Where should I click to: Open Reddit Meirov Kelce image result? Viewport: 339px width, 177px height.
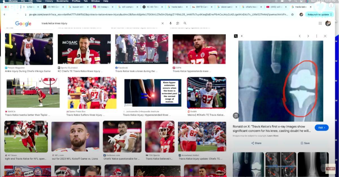pyautogui.click(x=207, y=93)
